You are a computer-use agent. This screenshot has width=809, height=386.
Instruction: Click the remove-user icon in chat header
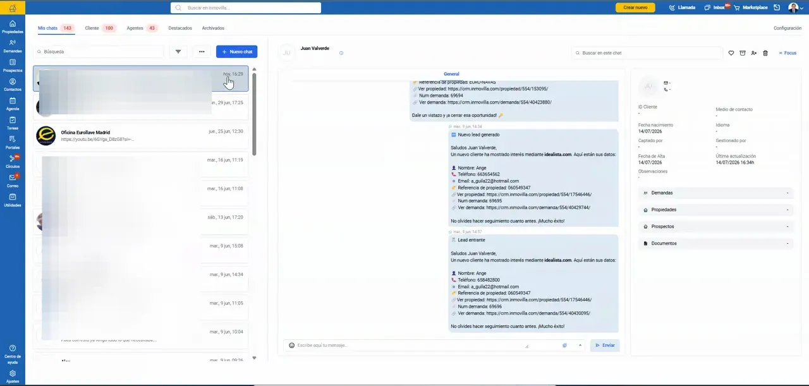pyautogui.click(x=754, y=53)
